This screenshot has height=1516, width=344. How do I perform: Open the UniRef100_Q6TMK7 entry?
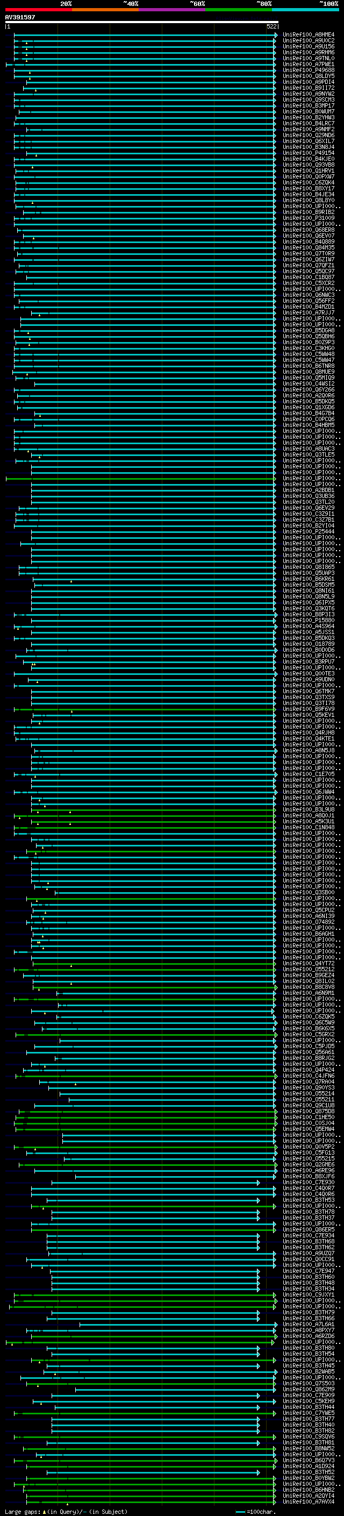pyautogui.click(x=309, y=691)
